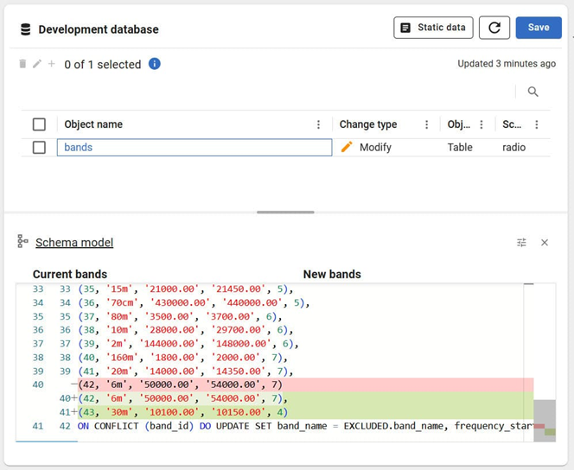Open the Obj... column options menu
This screenshot has width=574, height=470.
click(x=482, y=124)
